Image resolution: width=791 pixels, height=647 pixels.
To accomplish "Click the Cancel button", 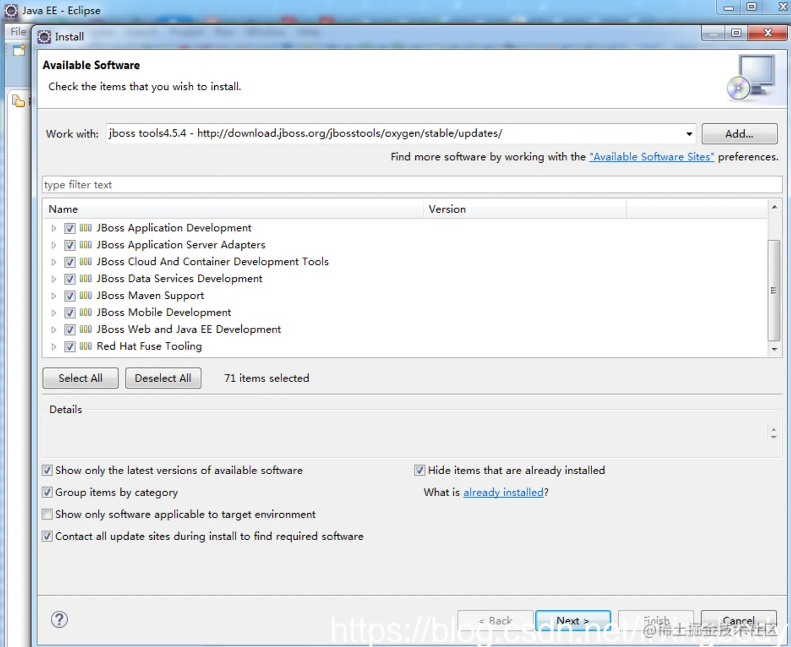I will 738,620.
